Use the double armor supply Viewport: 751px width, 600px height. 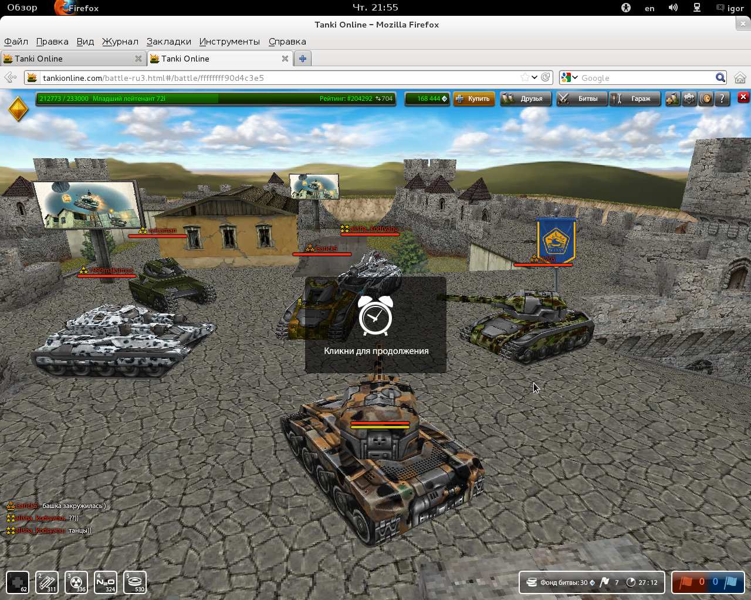[x=47, y=582]
